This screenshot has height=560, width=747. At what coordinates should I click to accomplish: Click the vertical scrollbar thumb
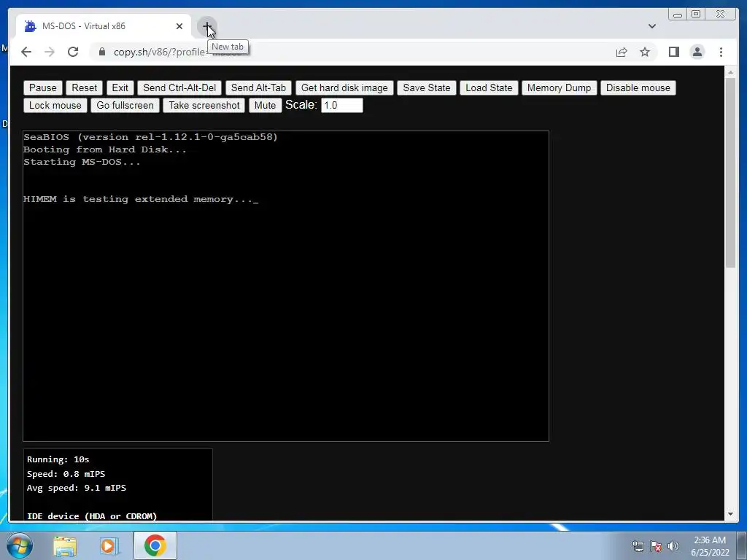point(731,172)
